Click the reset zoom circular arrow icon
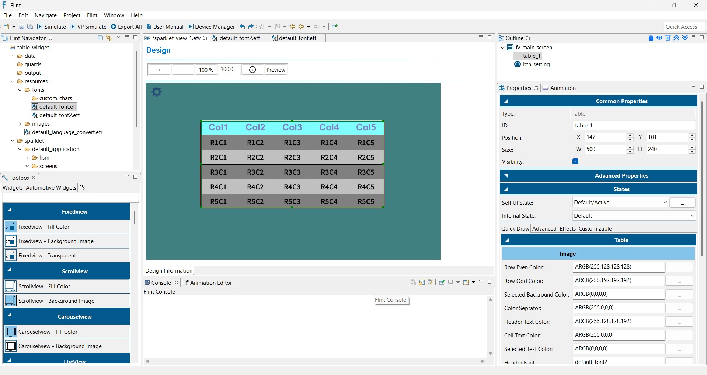 pos(252,70)
